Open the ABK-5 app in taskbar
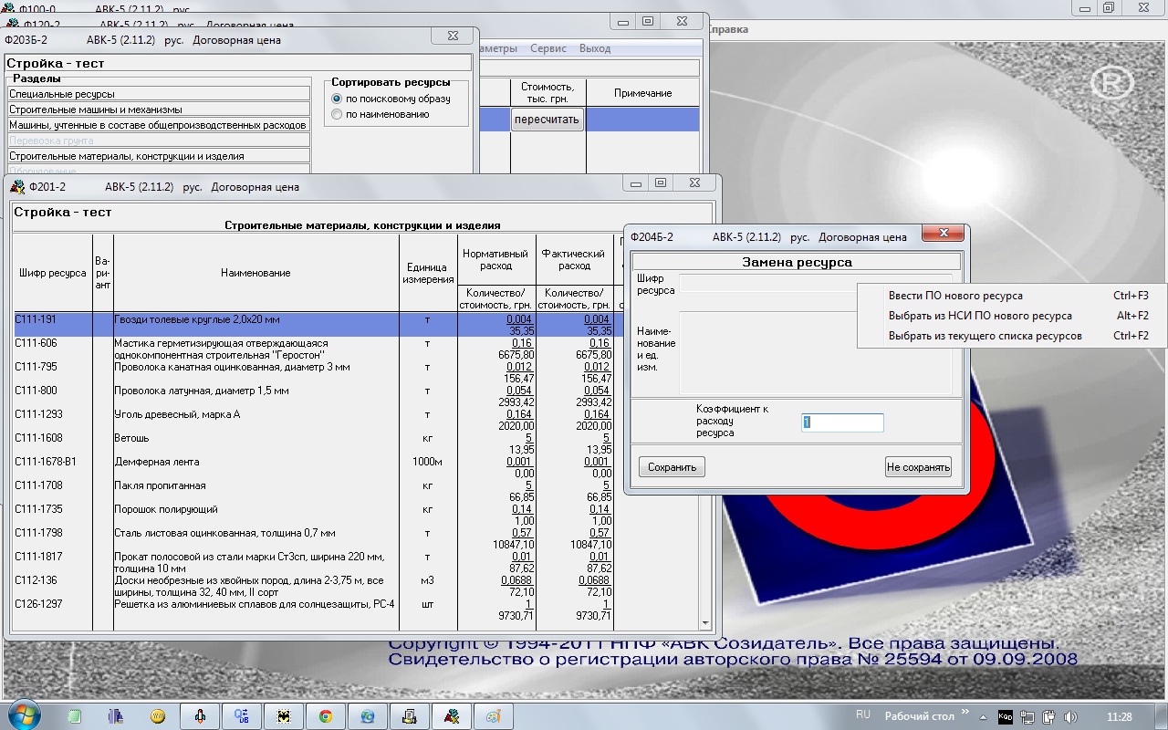The height and width of the screenshot is (730, 1168). click(450, 716)
